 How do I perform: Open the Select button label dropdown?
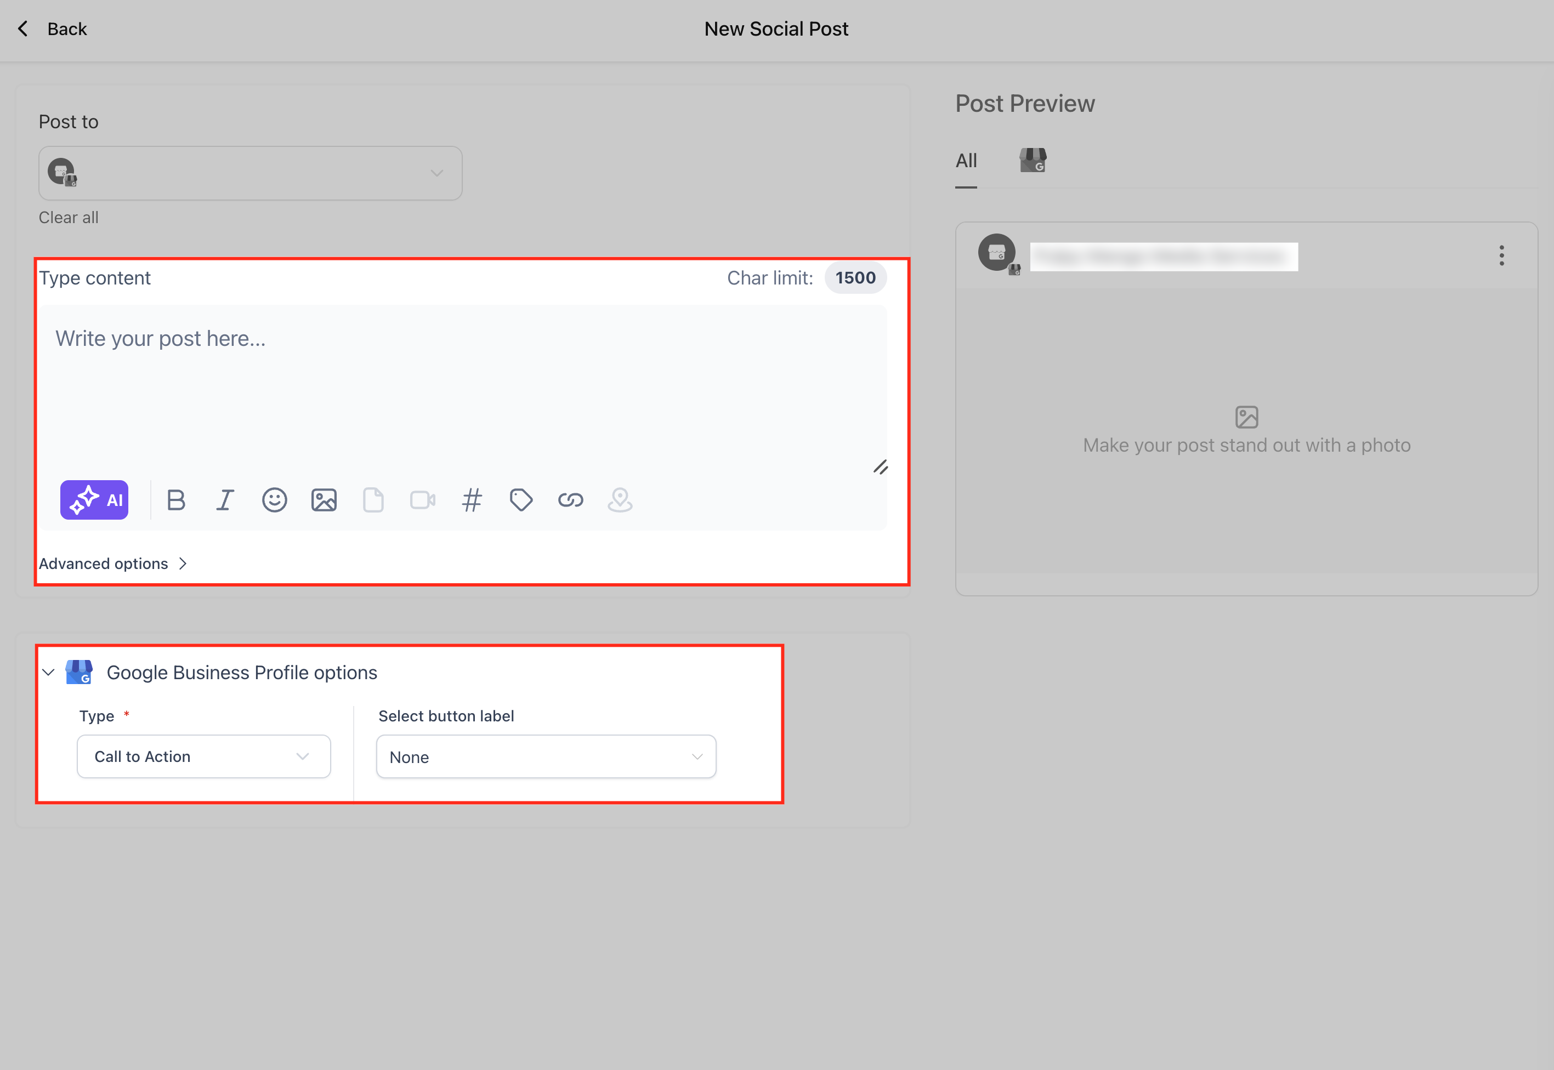point(546,757)
